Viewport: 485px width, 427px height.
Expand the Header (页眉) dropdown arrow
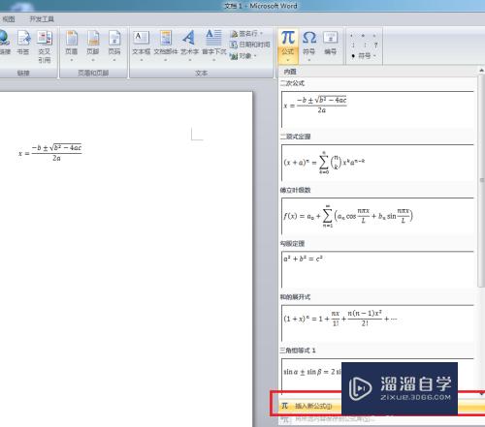pyautogui.click(x=72, y=60)
